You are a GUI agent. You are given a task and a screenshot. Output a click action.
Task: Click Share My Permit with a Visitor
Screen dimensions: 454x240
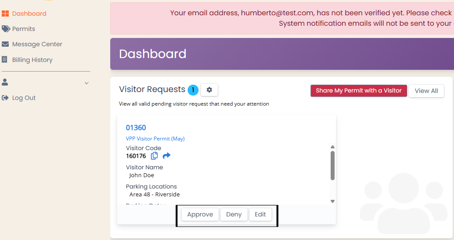(x=359, y=91)
